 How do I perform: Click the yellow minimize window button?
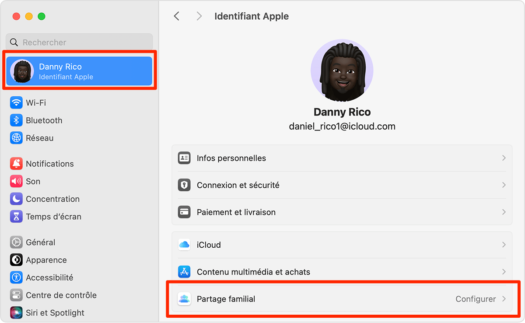click(x=29, y=17)
